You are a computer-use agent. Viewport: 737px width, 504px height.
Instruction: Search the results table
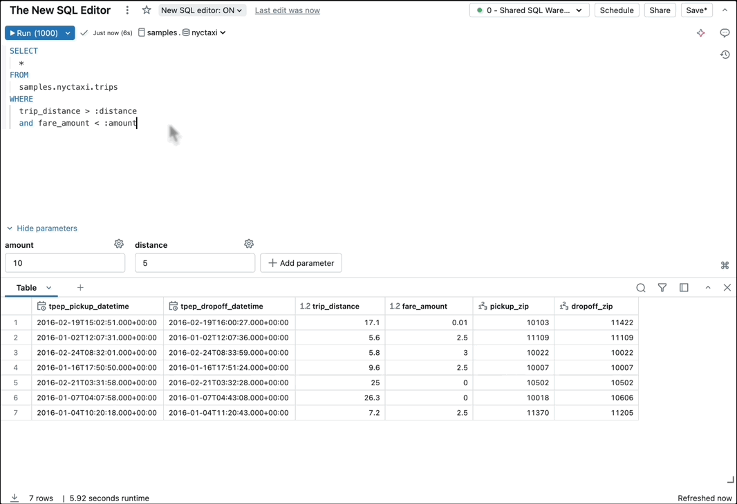point(641,288)
